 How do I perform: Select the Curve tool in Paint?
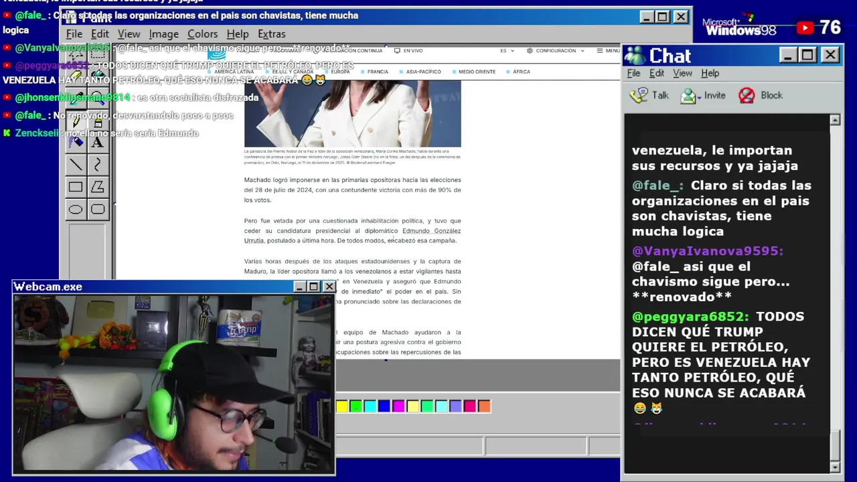[98, 165]
